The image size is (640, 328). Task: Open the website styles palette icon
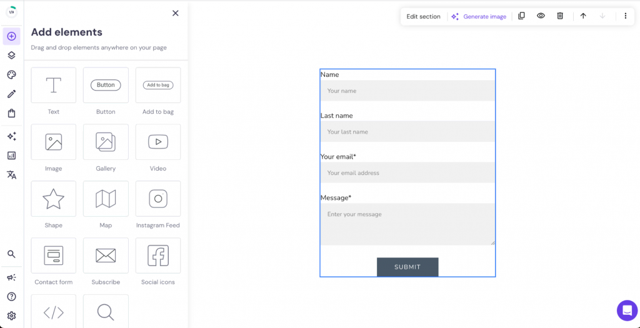pos(11,75)
